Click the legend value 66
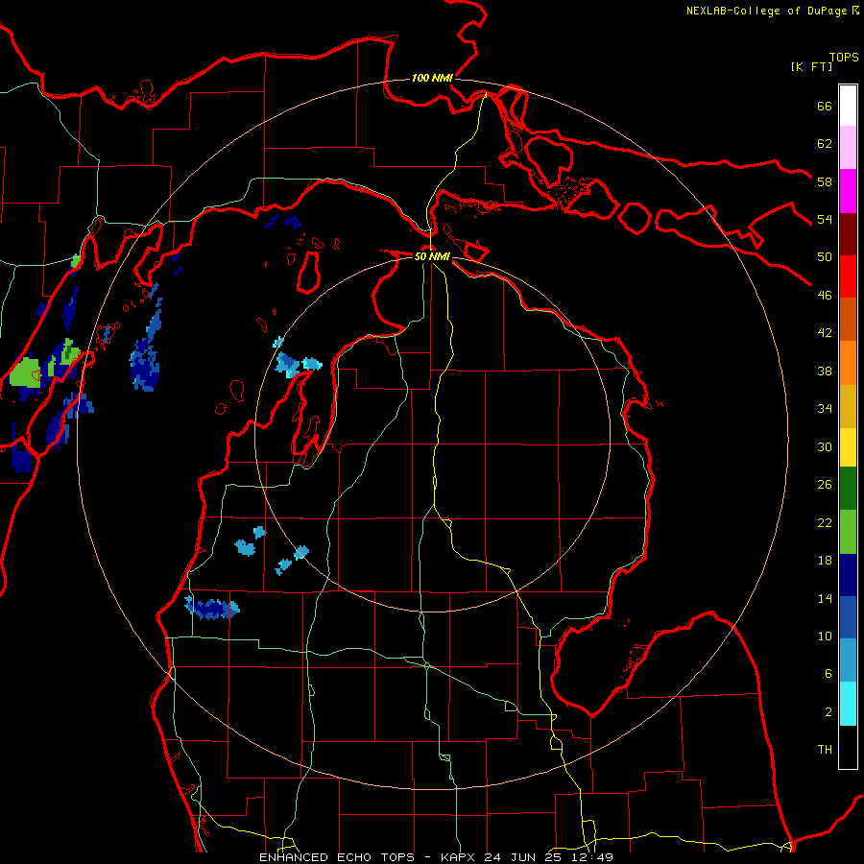This screenshot has width=864, height=864. (825, 106)
